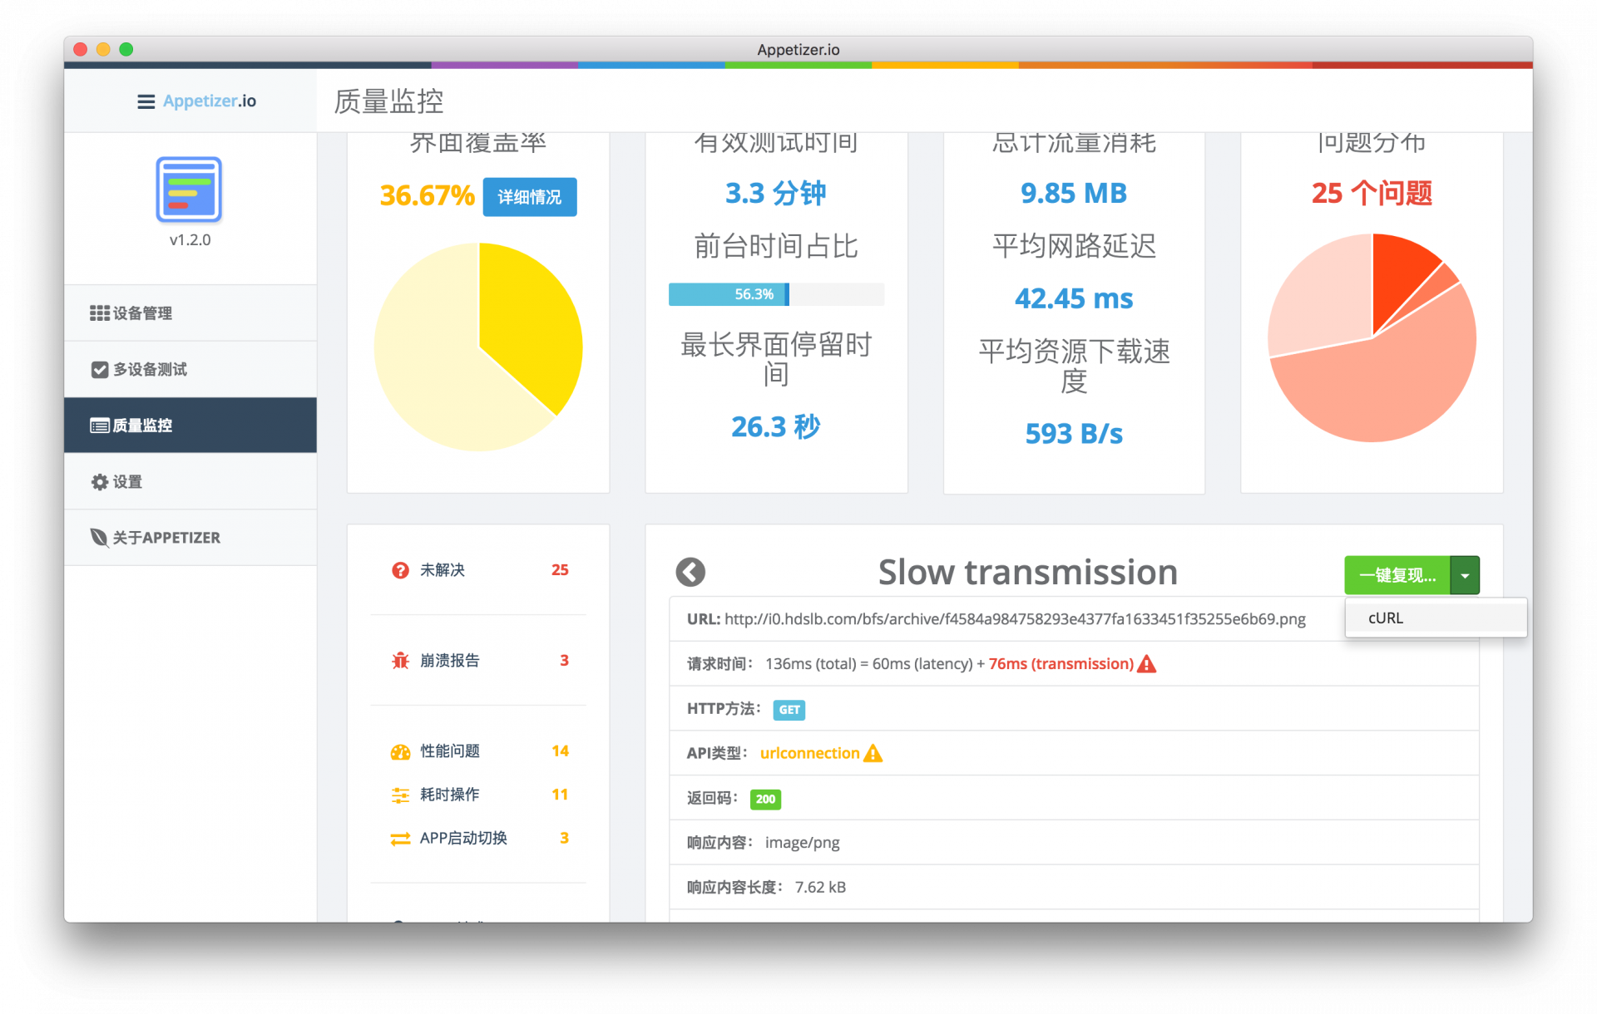The width and height of the screenshot is (1597, 1014).
Task: Click the grid icon beside 设备管理
Action: (x=100, y=313)
